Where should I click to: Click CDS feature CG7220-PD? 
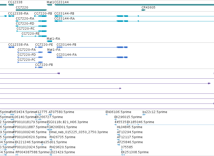(30, 57)
